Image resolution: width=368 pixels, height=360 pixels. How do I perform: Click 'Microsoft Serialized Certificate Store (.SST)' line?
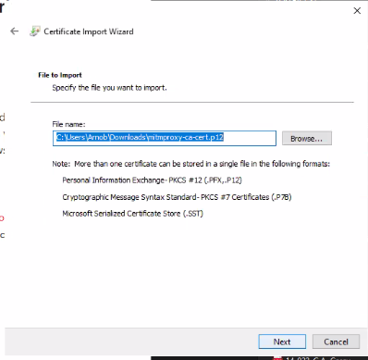pyautogui.click(x=132, y=214)
